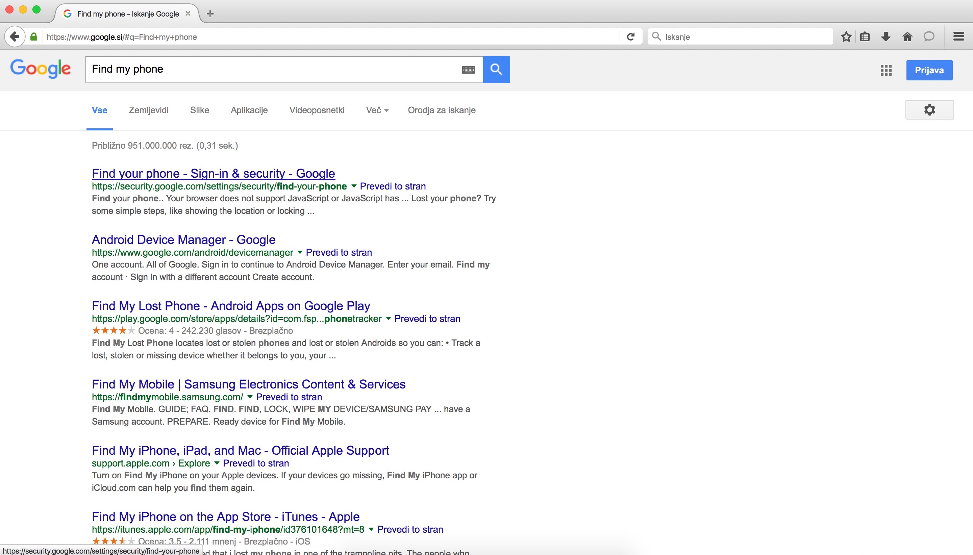Select the Vse search tab

point(99,110)
